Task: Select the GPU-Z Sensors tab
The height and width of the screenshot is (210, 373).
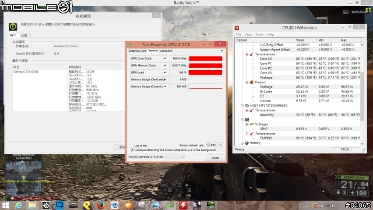Action: 153,51
